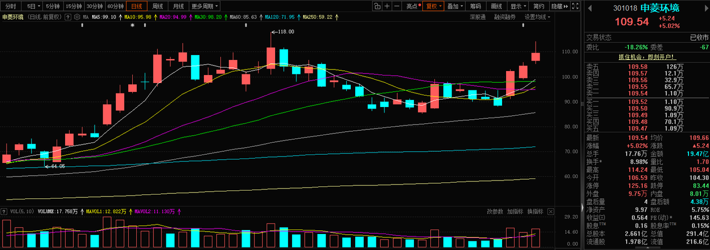Switch to 5分钟 period

pyautogui.click(x=52, y=6)
